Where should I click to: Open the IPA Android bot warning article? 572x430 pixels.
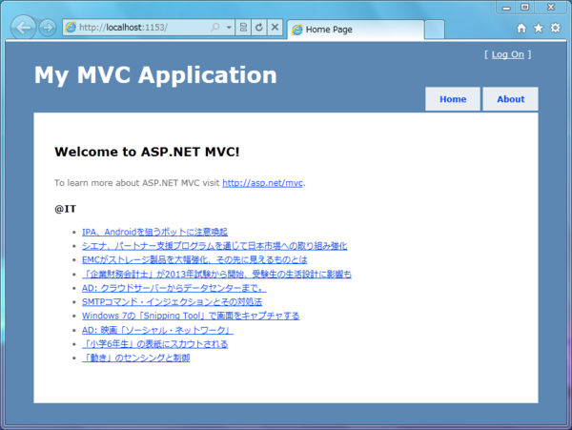point(154,232)
